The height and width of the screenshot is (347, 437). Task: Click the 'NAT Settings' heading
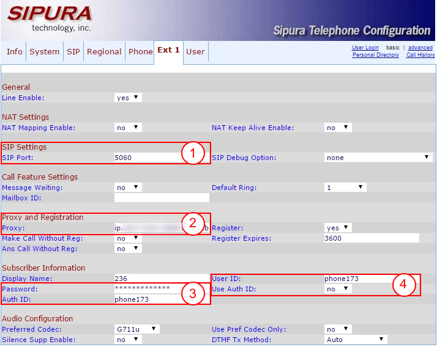coord(25,117)
